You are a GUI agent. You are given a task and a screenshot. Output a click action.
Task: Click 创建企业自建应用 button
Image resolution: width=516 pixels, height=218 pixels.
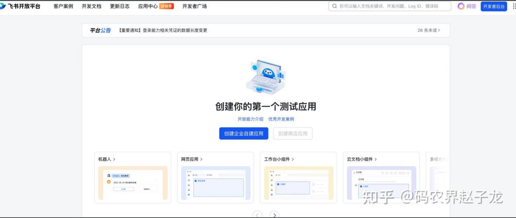click(x=243, y=134)
